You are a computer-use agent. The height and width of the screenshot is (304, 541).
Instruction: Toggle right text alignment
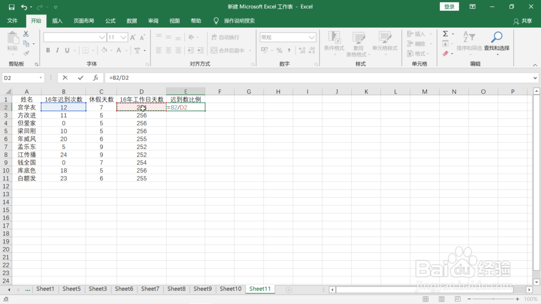coord(178,50)
